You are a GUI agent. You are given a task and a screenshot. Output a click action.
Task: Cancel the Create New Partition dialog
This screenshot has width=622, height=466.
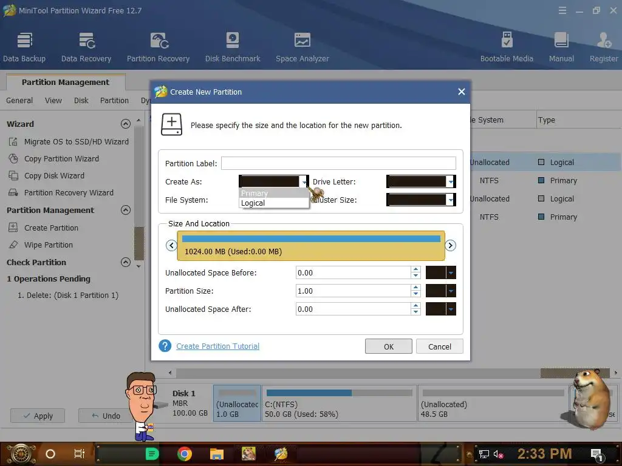[440, 346]
